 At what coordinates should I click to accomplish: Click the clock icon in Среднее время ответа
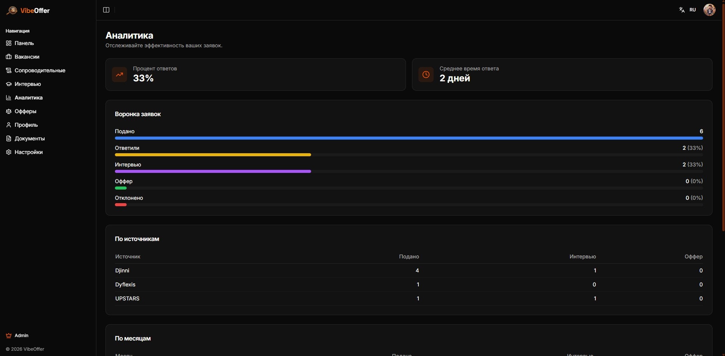(426, 75)
